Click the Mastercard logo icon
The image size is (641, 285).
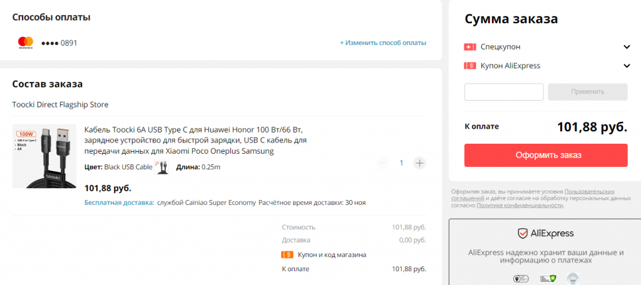coord(25,42)
